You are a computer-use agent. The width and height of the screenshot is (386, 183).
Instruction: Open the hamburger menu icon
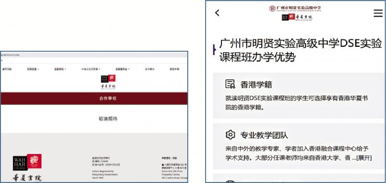tap(378, 13)
